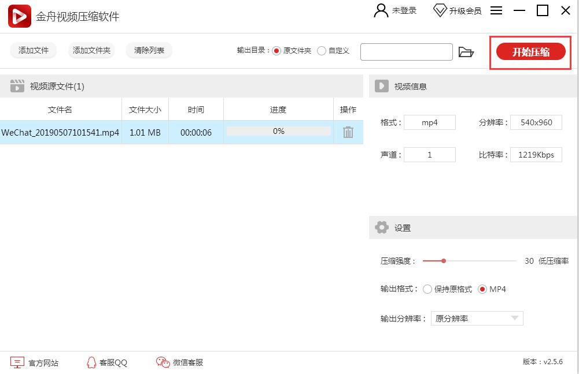Image resolution: width=579 pixels, height=374 pixels.
Task: Click the 微信客服 chat icon
Action: [163, 362]
